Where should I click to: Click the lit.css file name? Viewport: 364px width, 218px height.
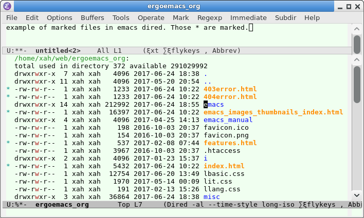tap(218, 182)
